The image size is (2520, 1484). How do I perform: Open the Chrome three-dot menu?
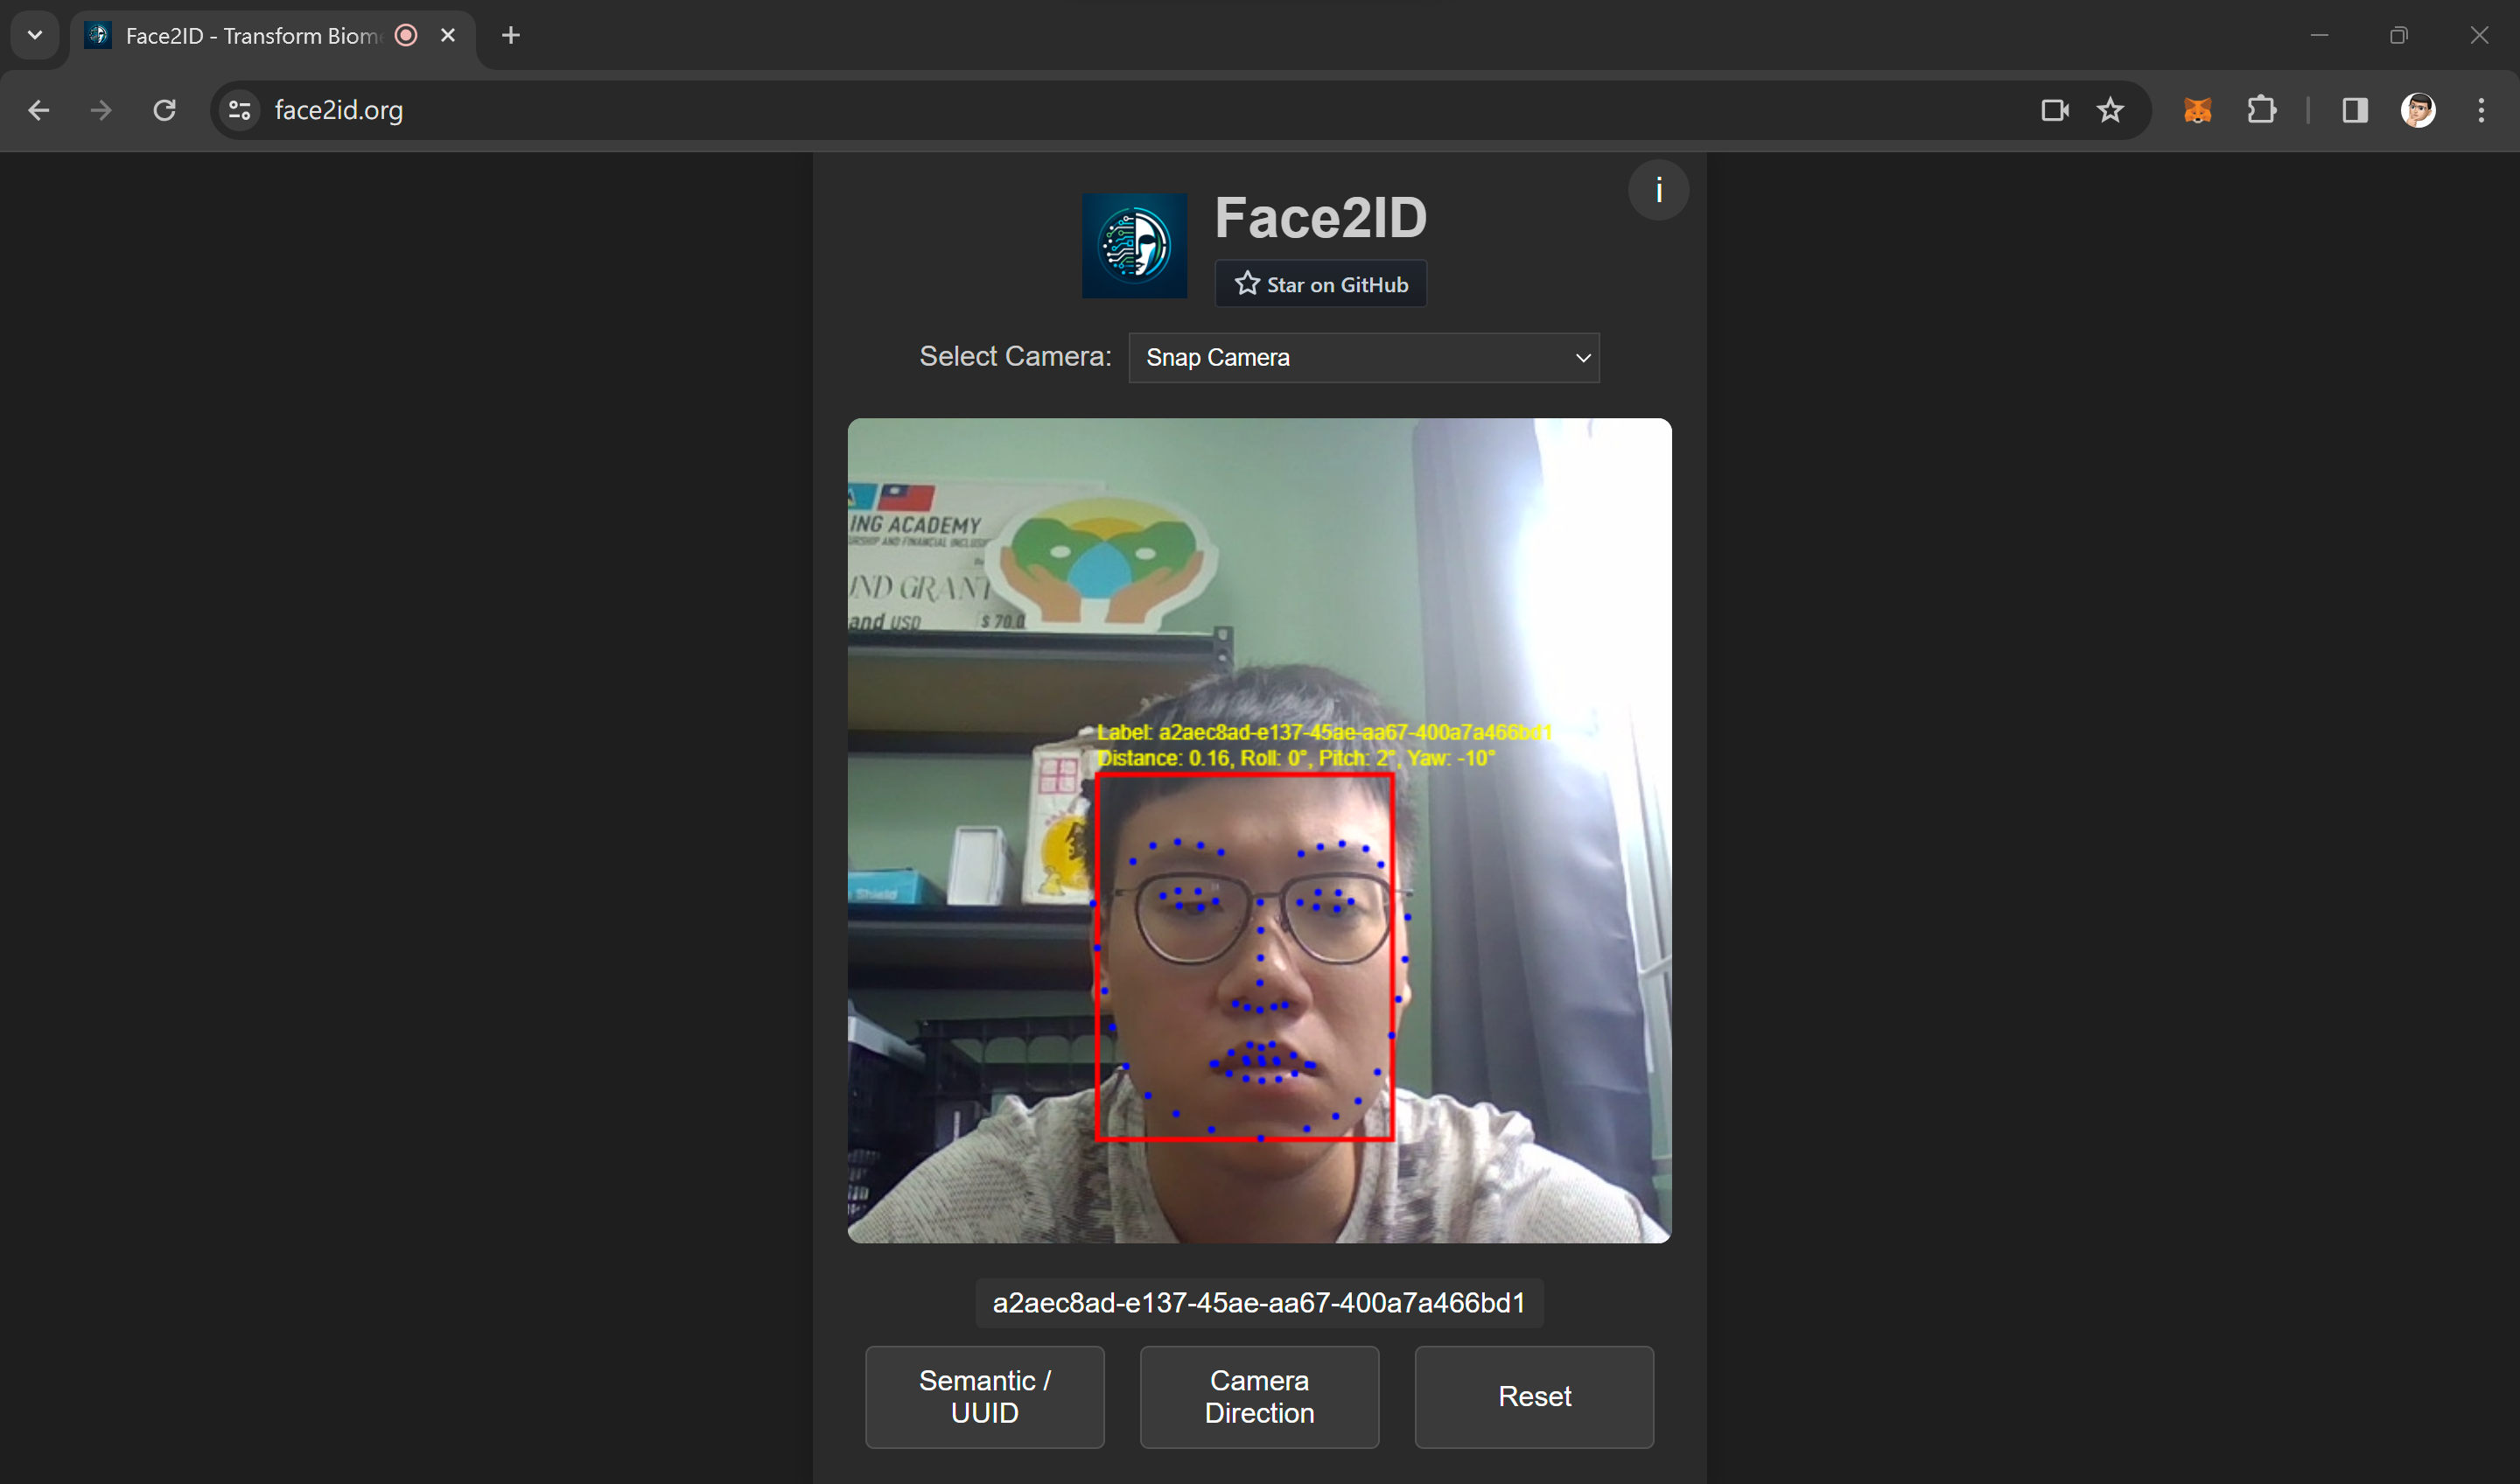tap(2481, 110)
